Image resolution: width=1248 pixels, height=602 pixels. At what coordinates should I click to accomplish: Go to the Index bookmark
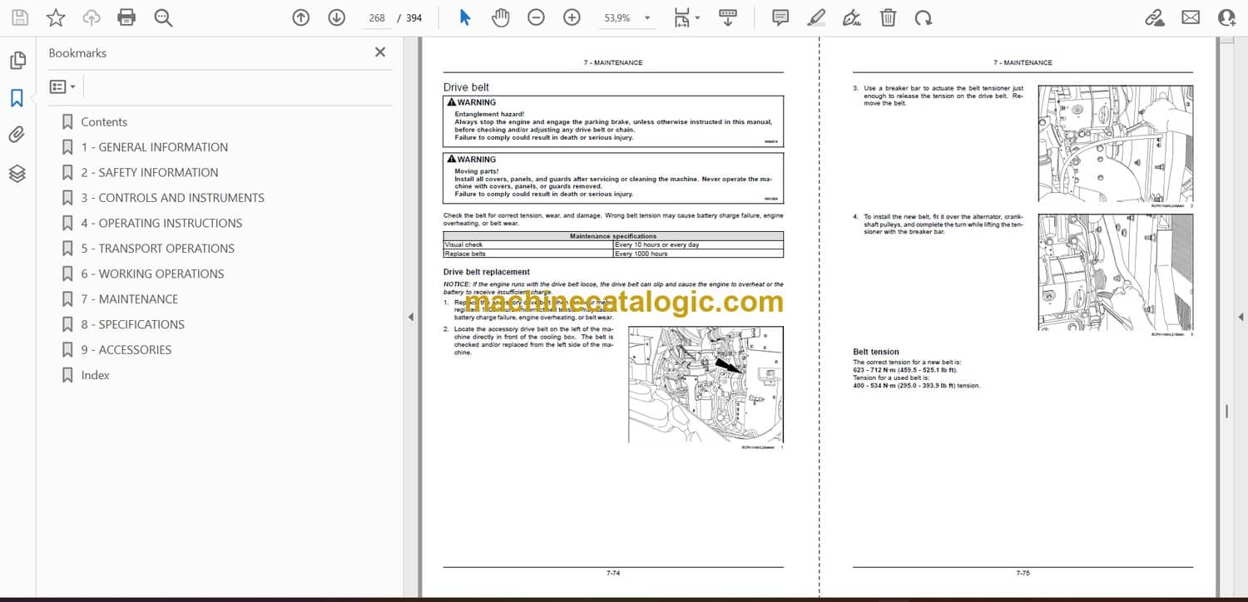click(x=96, y=375)
